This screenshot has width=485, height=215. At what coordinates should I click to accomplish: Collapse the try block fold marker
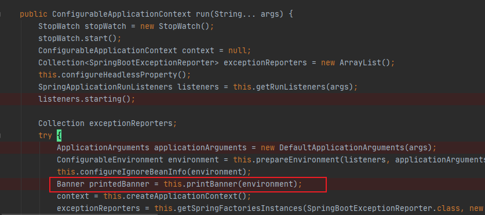click(1, 135)
